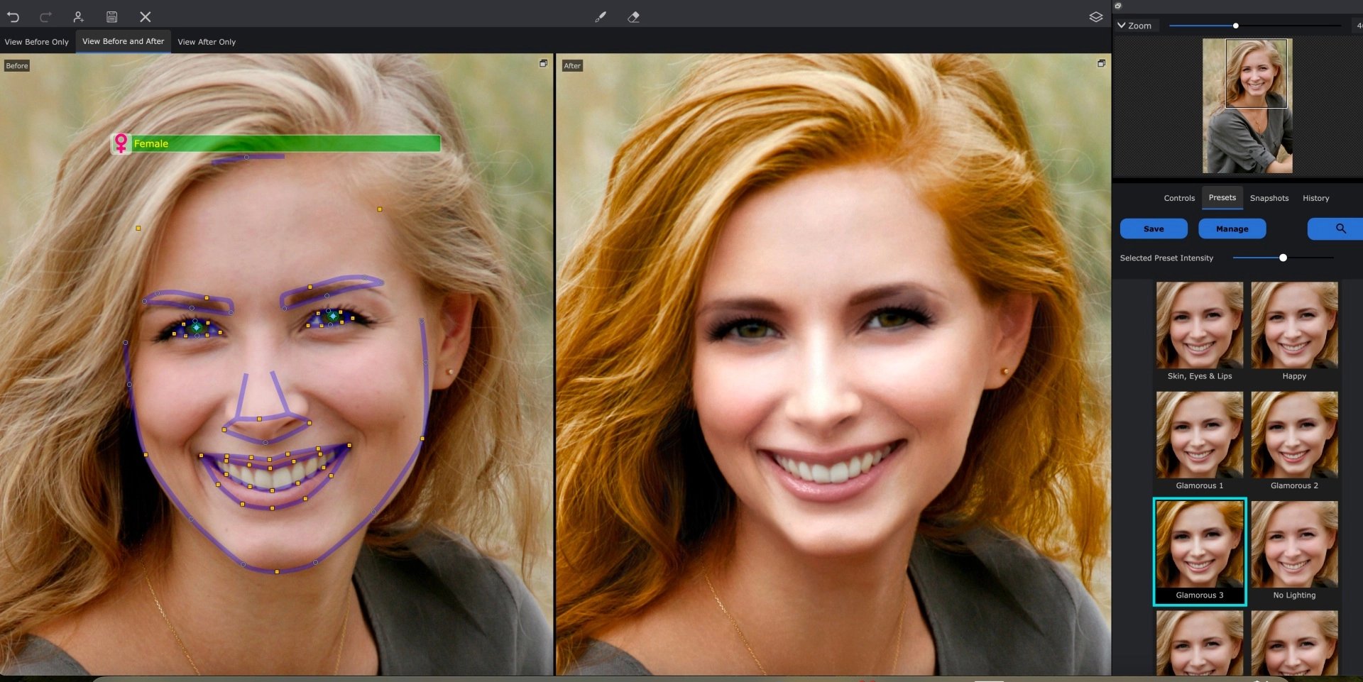Switch to the Snapshots tab
1363x682 pixels.
(1269, 198)
